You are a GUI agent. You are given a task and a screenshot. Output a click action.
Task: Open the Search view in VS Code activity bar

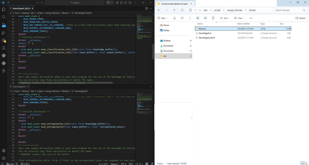tap(3, 17)
